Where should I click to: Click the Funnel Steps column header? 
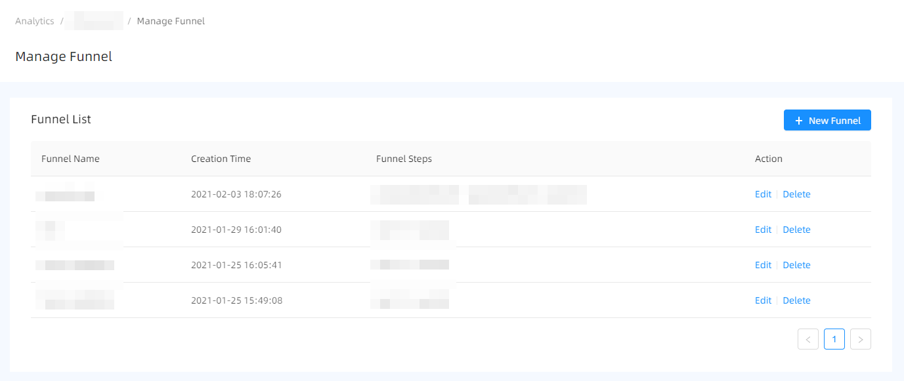[403, 158]
